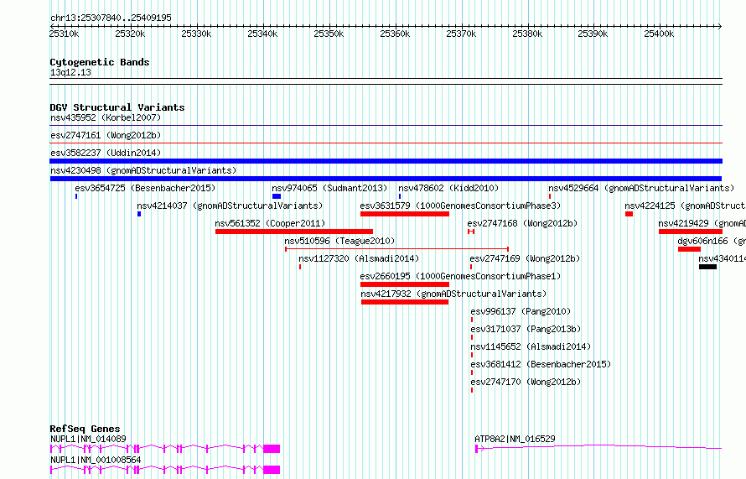Click the red glyph under nsv4224125
The image size is (746, 479).
tap(629, 214)
